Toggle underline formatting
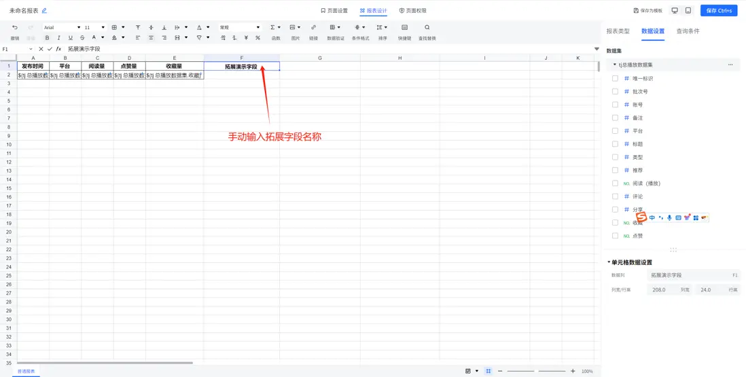This screenshot has height=377, width=746. pyautogui.click(x=71, y=38)
